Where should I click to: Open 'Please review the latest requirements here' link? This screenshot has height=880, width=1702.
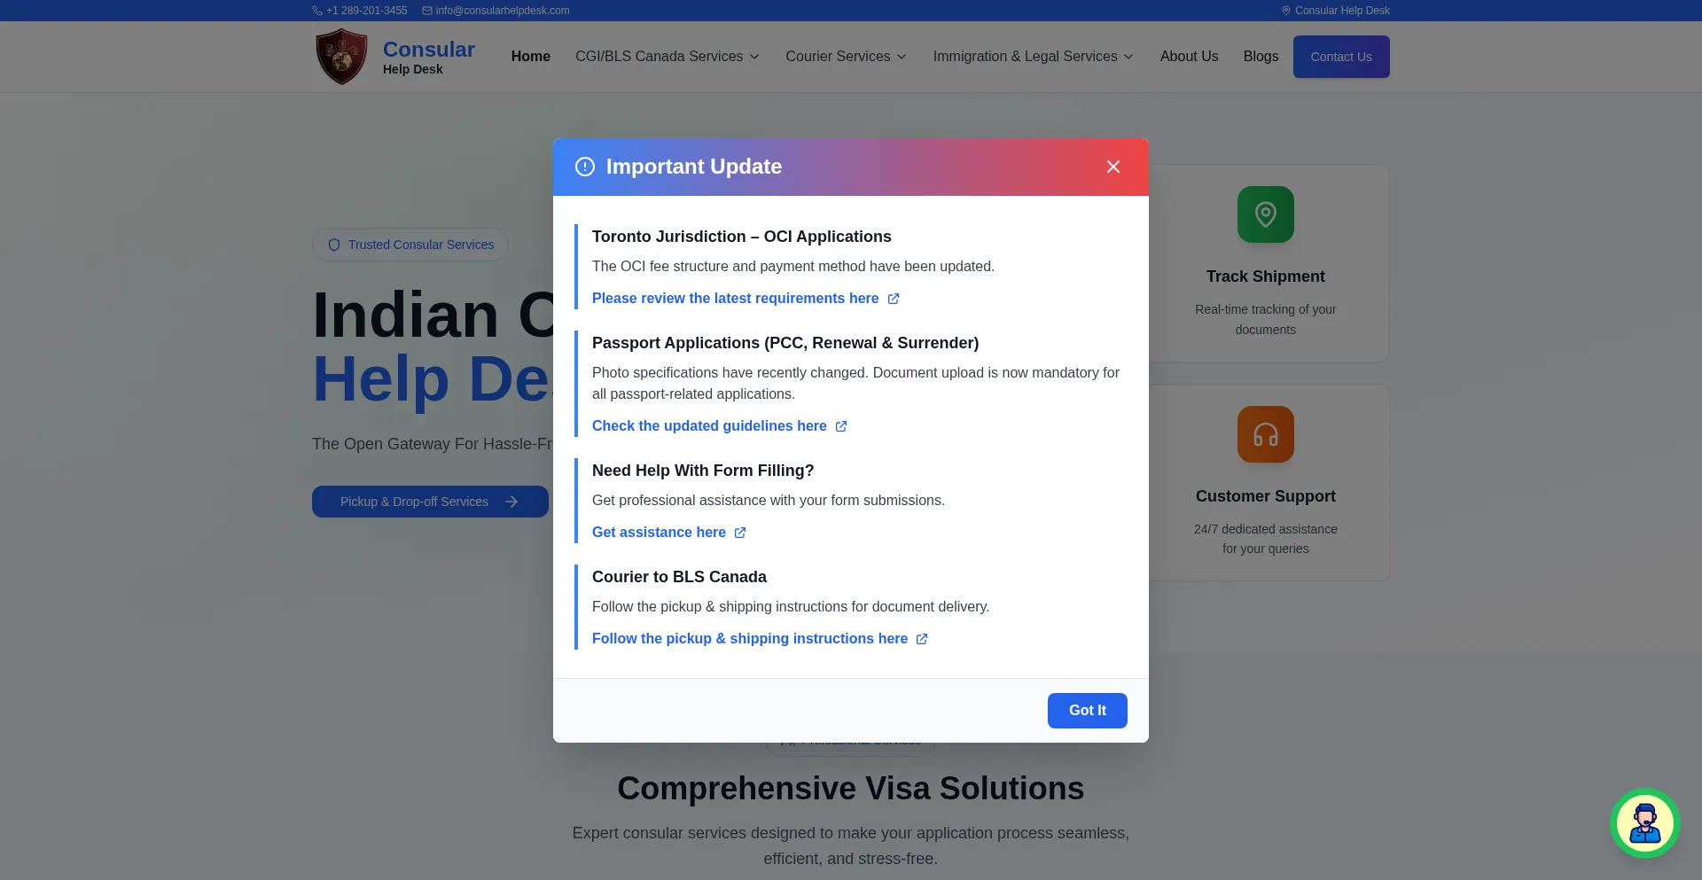(746, 299)
